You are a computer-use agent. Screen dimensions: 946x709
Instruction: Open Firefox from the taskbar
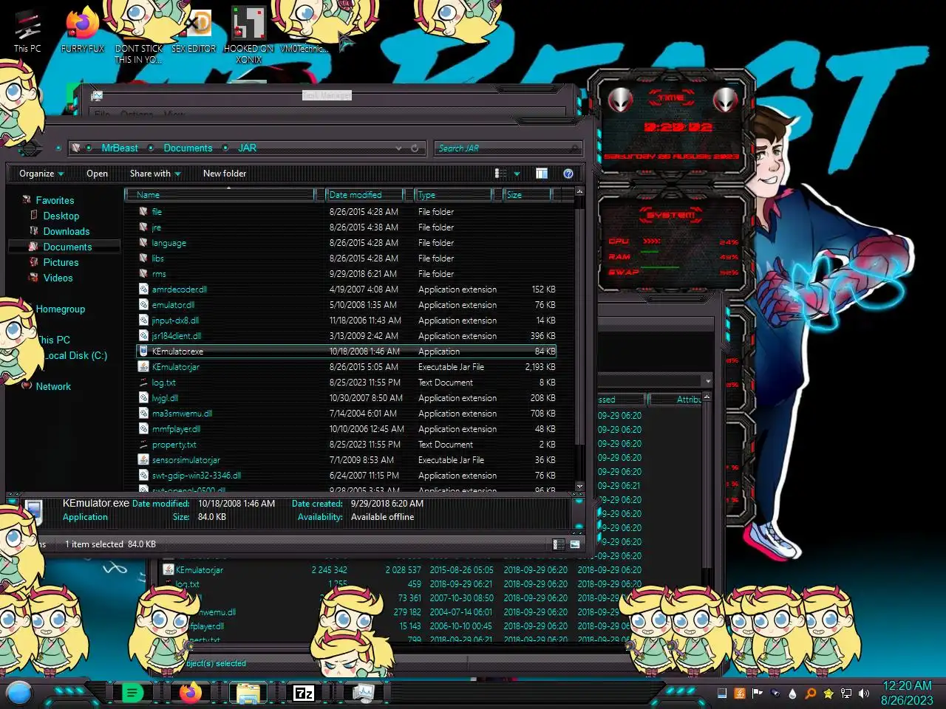[190, 693]
